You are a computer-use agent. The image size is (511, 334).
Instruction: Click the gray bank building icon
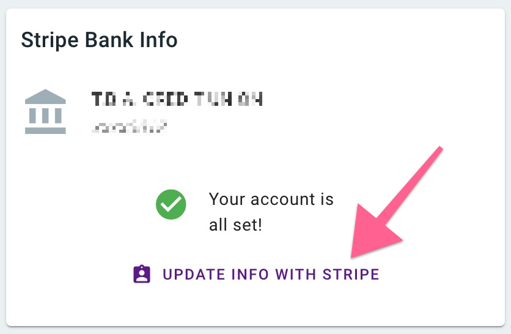coord(45,111)
